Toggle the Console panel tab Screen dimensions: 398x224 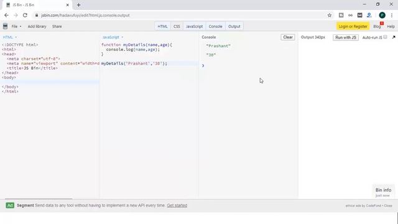pos(215,26)
